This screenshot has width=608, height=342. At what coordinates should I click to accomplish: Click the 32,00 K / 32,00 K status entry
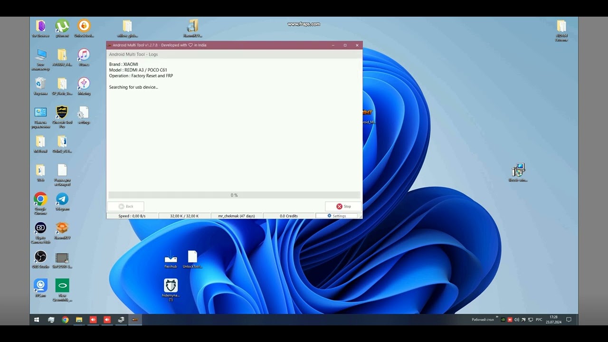pyautogui.click(x=184, y=216)
